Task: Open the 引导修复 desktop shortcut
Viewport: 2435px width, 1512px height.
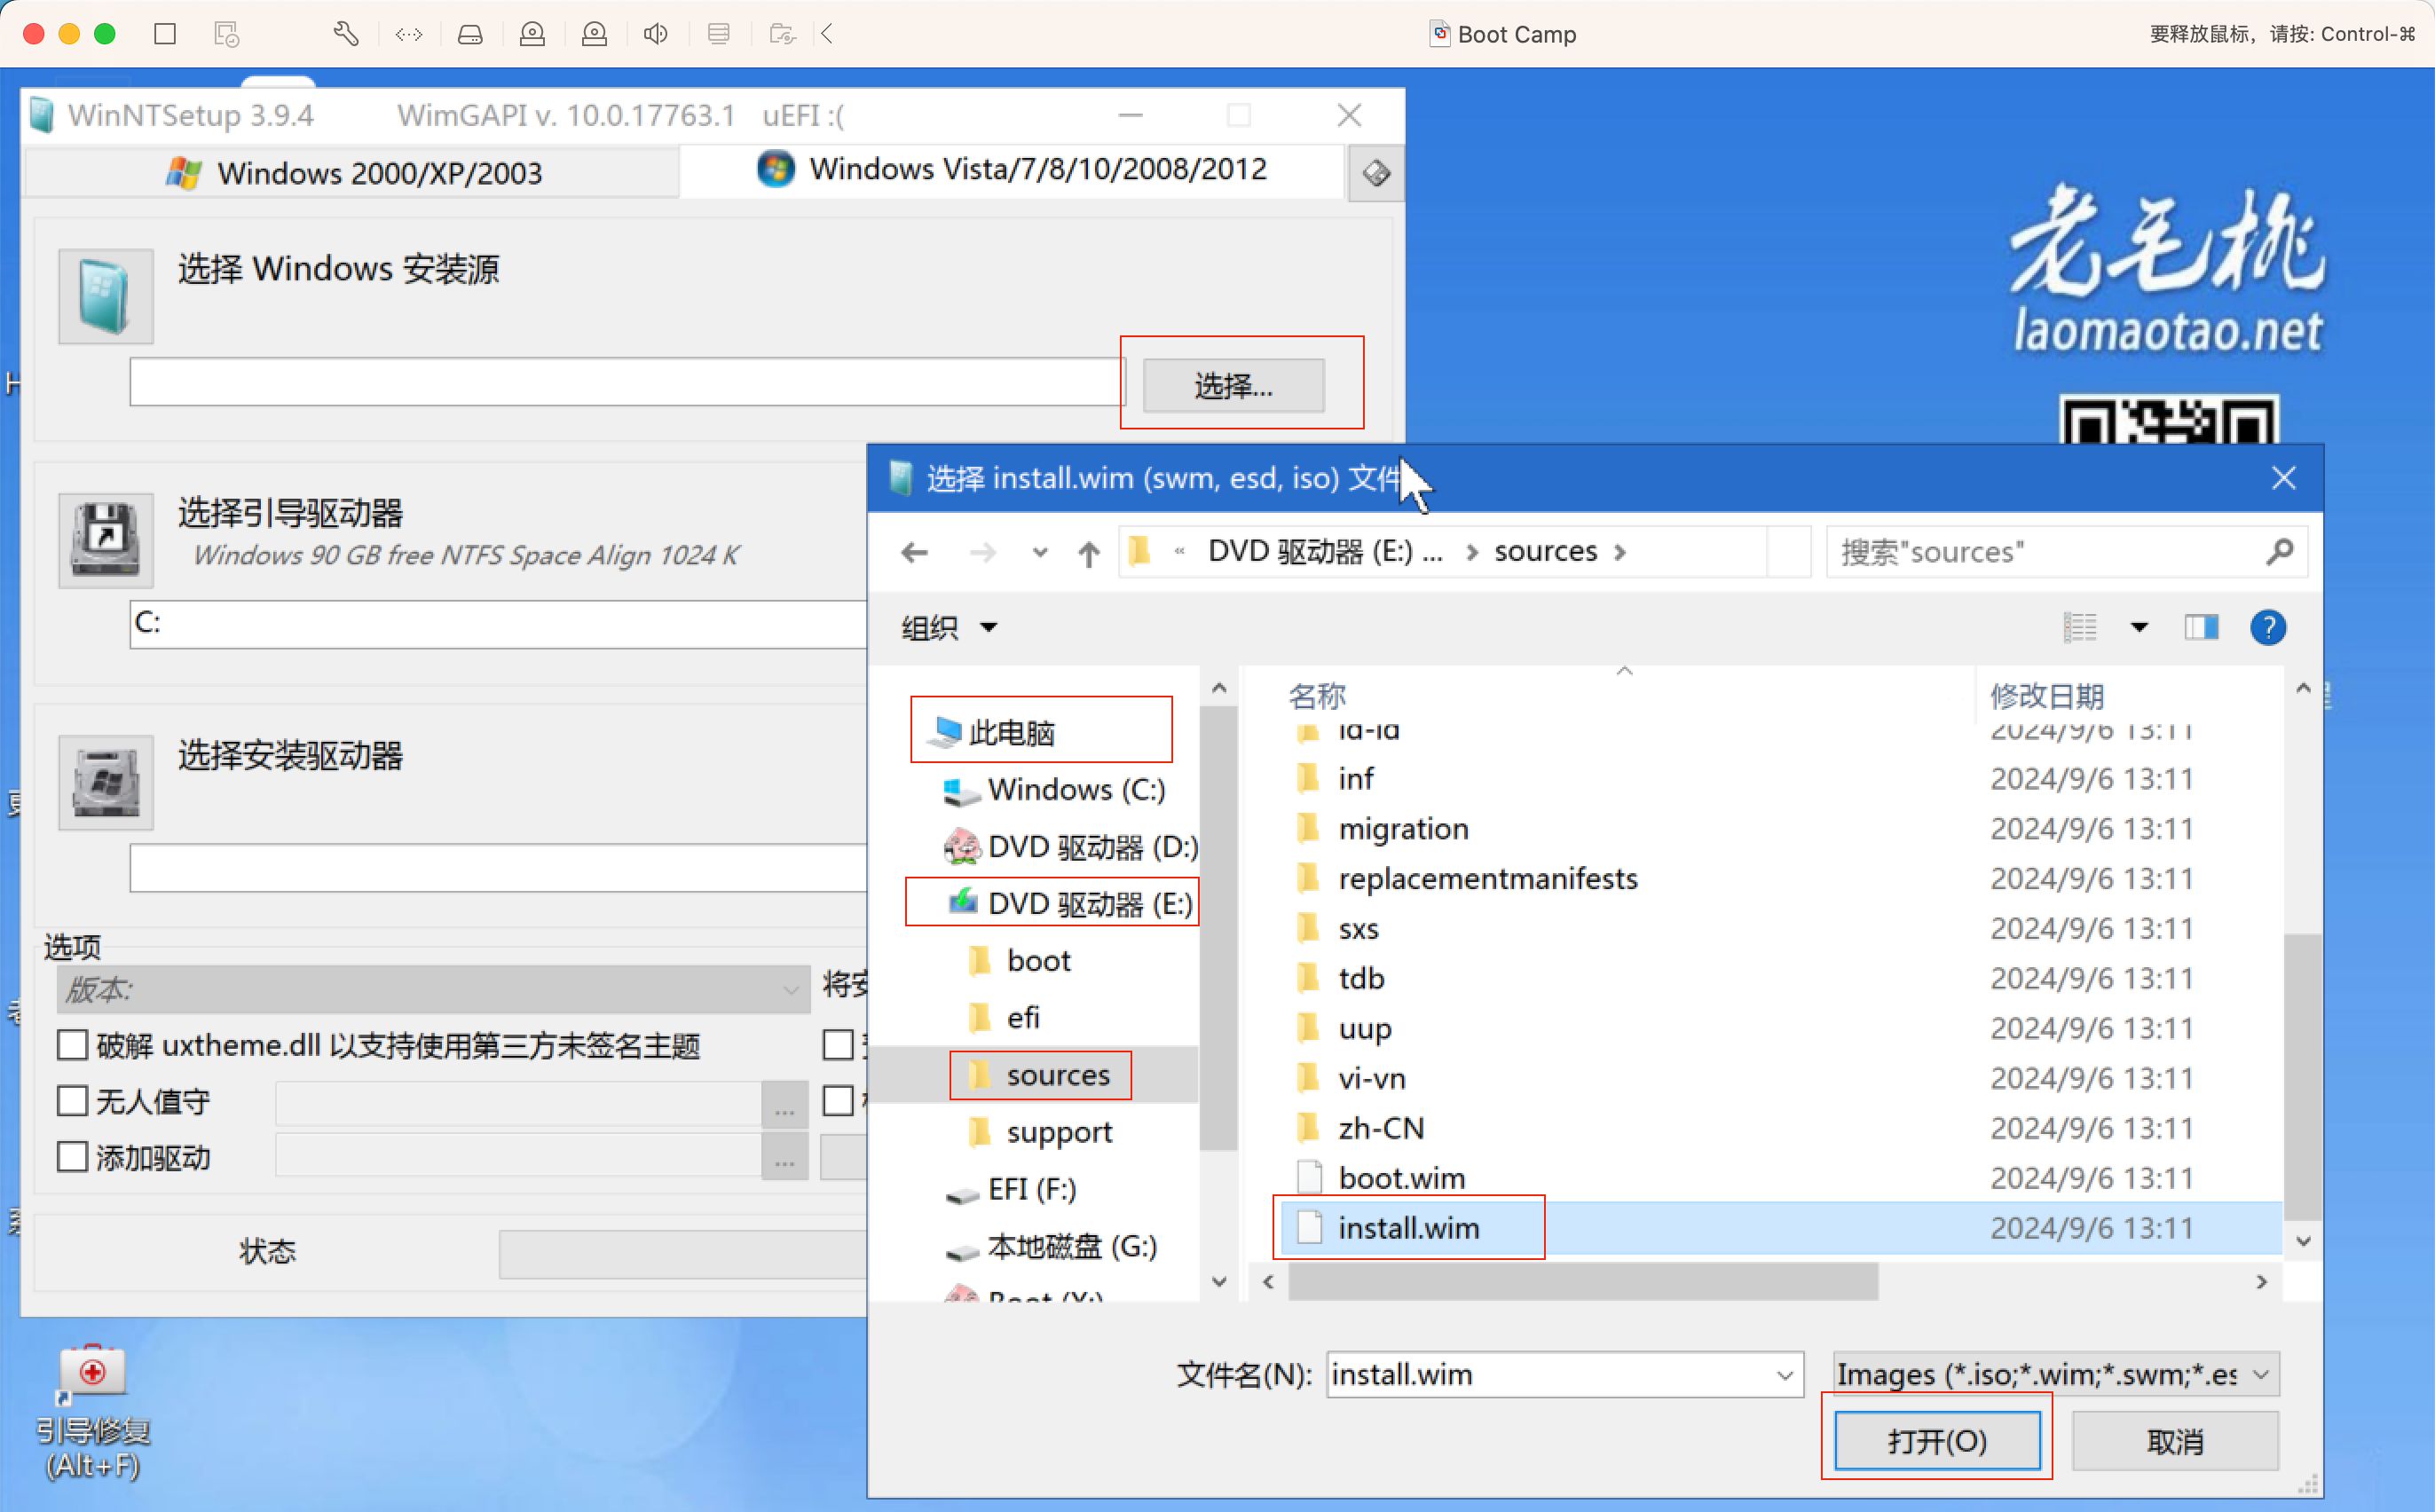Action: tap(93, 1412)
